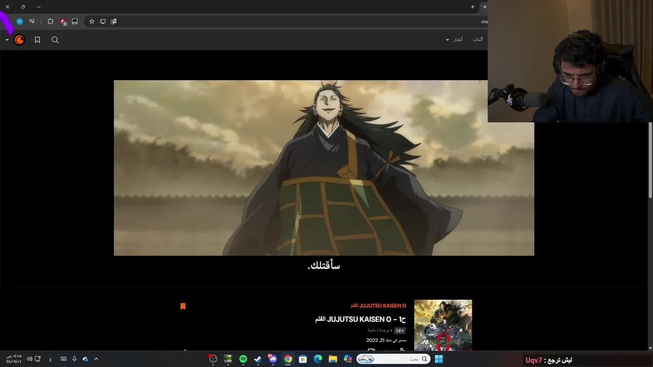Click the blue W profile extension icon
The width and height of the screenshot is (653, 367).
pyautogui.click(x=19, y=21)
